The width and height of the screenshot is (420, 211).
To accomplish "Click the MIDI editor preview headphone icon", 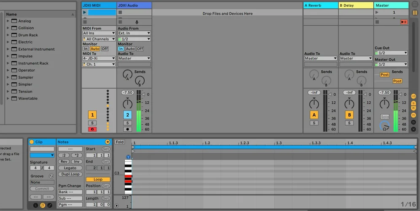I will click(128, 157).
